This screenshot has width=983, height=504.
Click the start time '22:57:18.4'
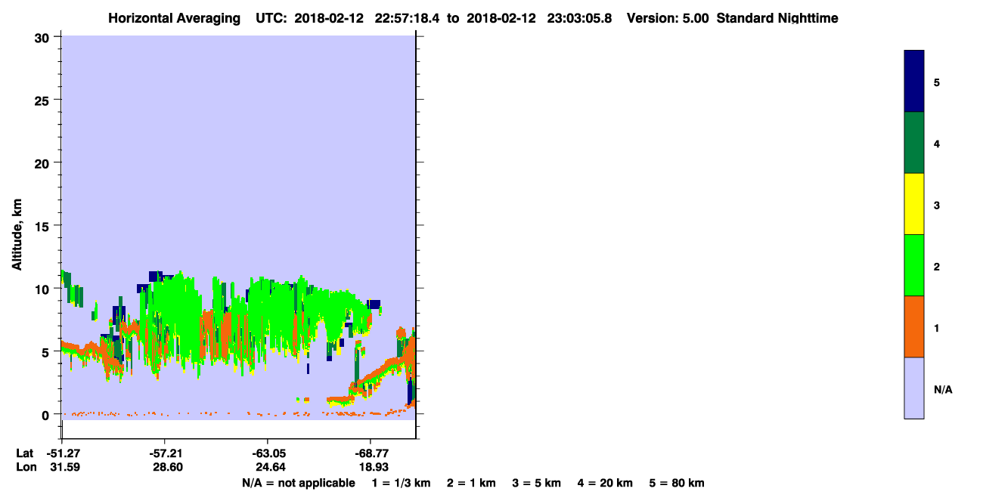[406, 18]
